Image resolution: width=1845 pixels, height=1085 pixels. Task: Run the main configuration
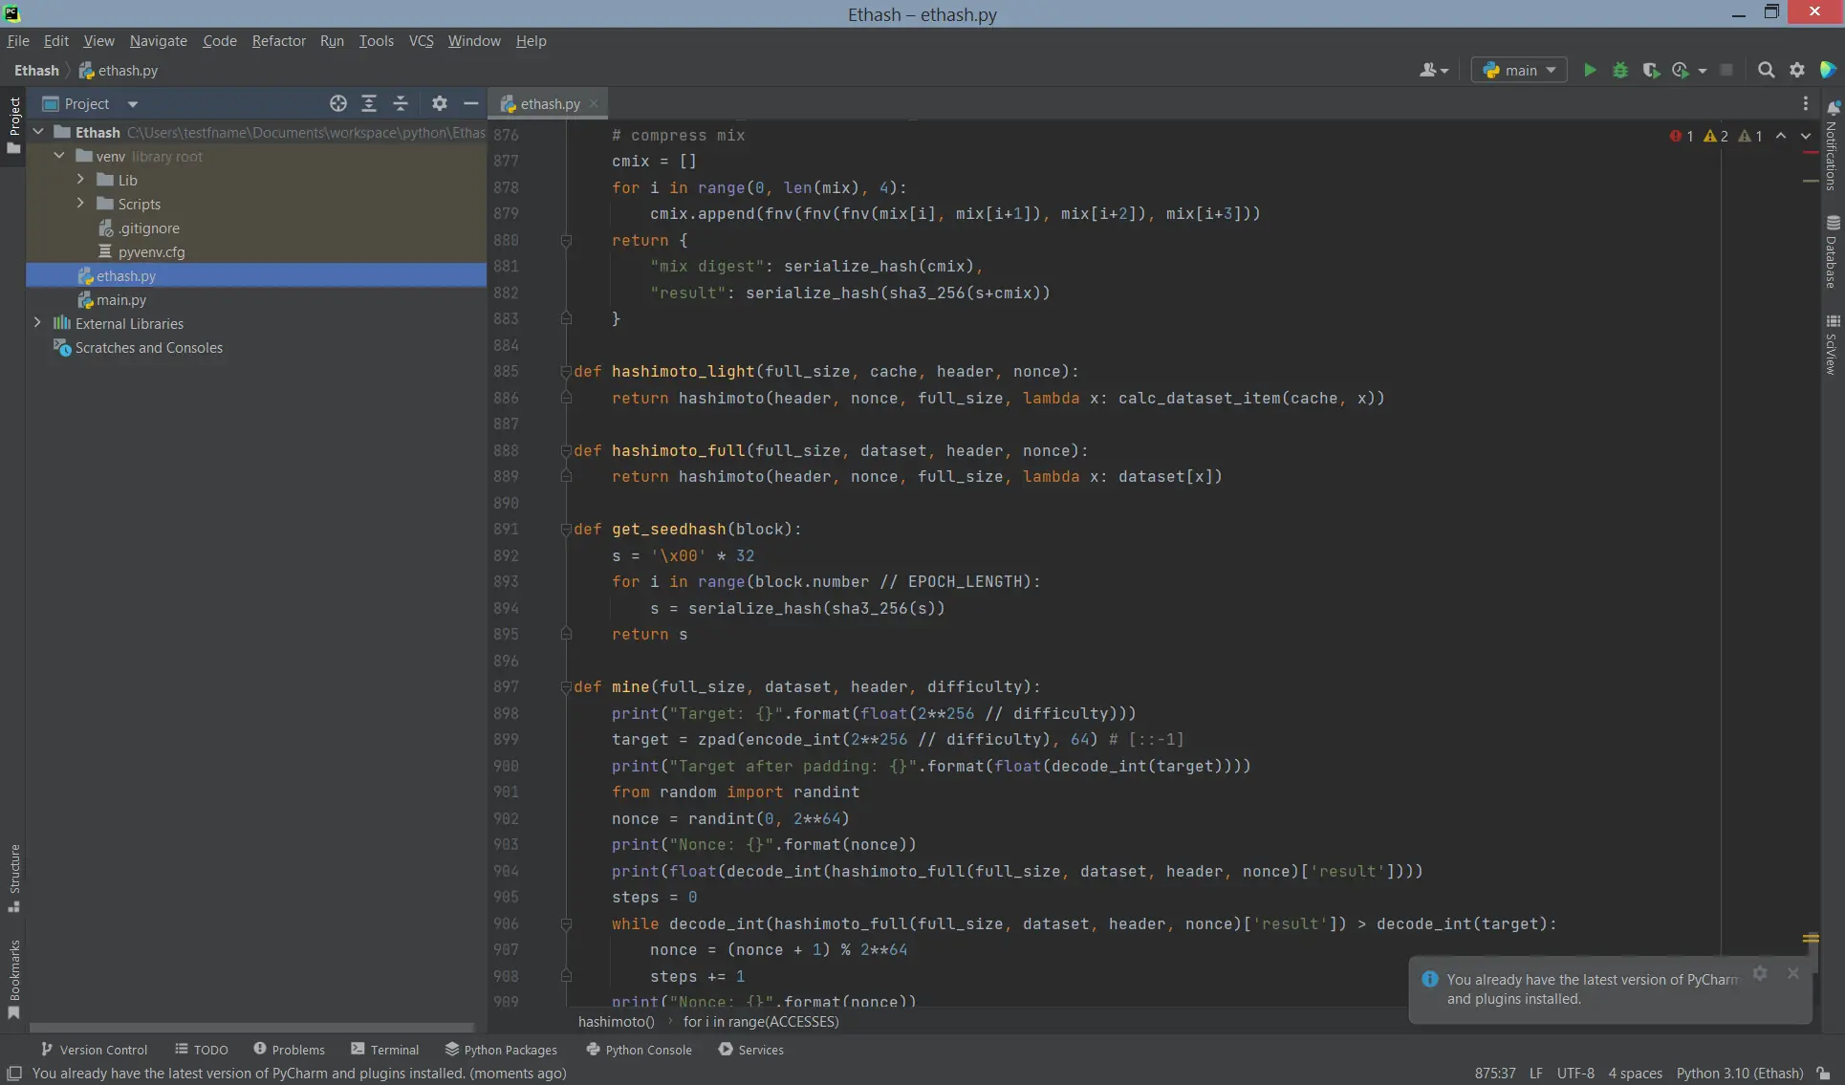tap(1590, 70)
